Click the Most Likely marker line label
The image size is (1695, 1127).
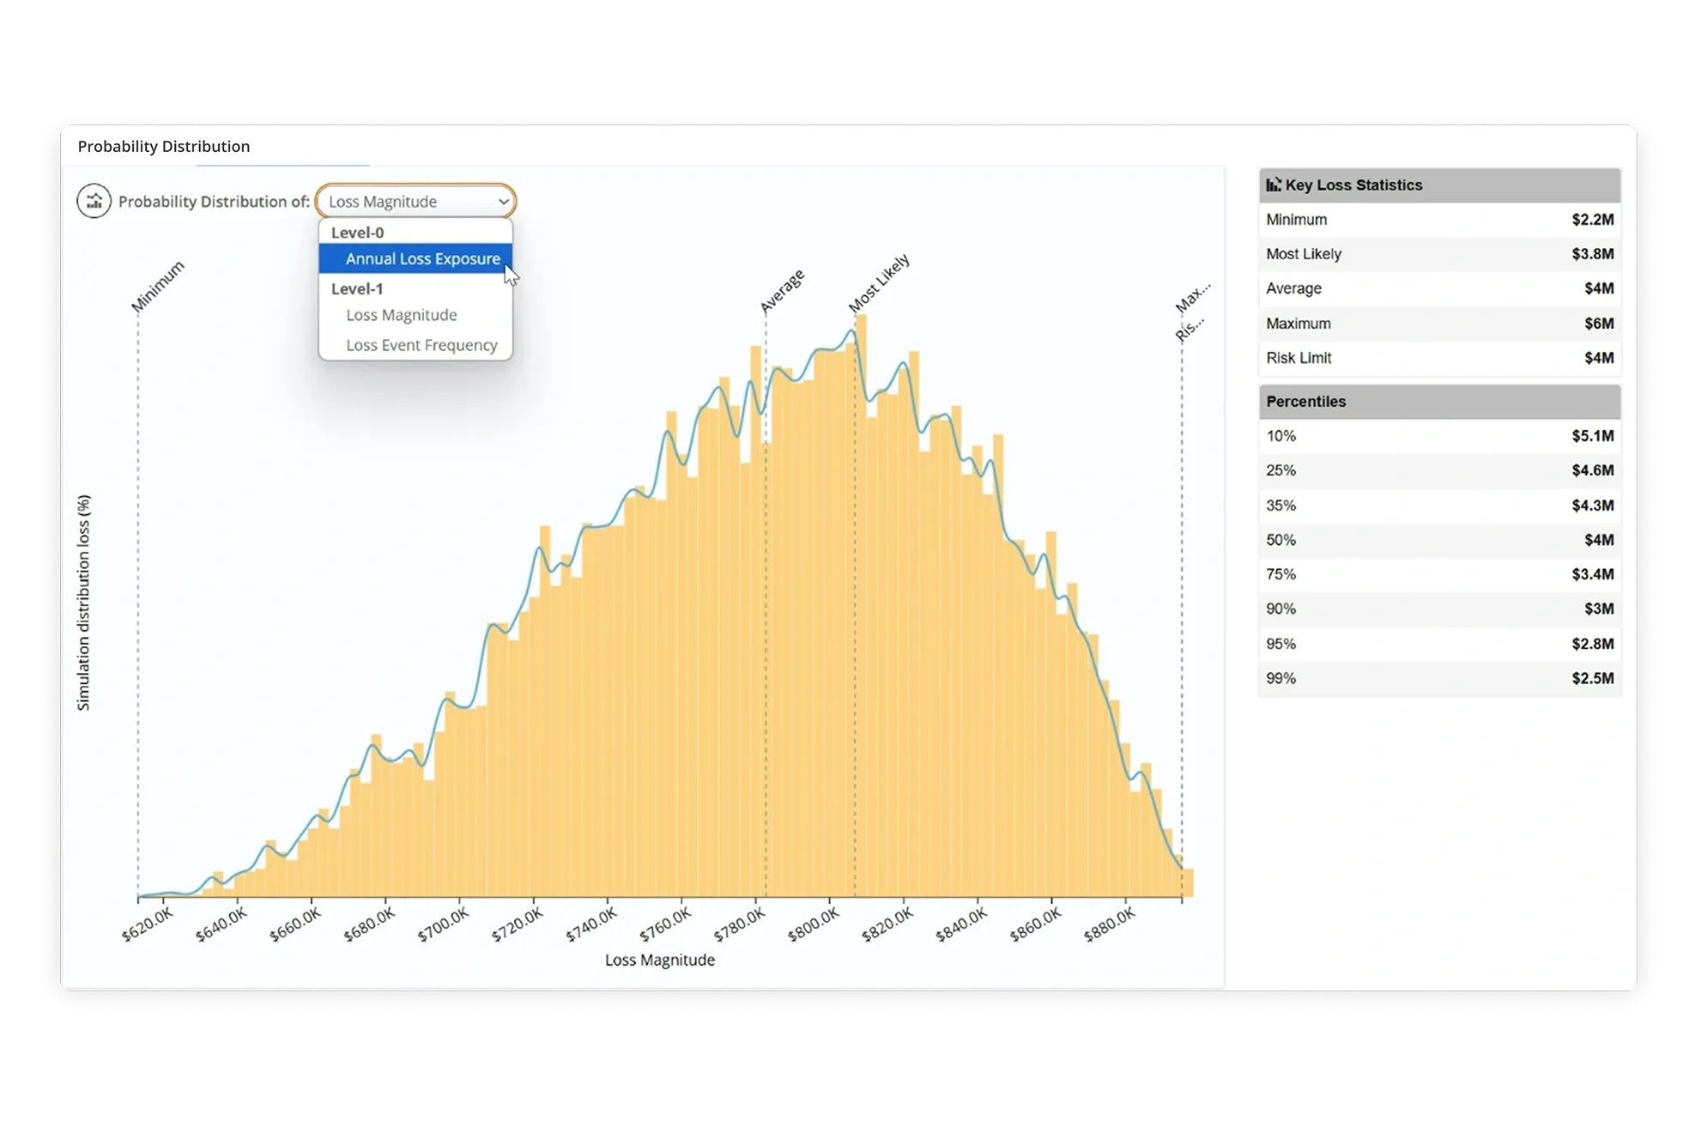coord(878,284)
